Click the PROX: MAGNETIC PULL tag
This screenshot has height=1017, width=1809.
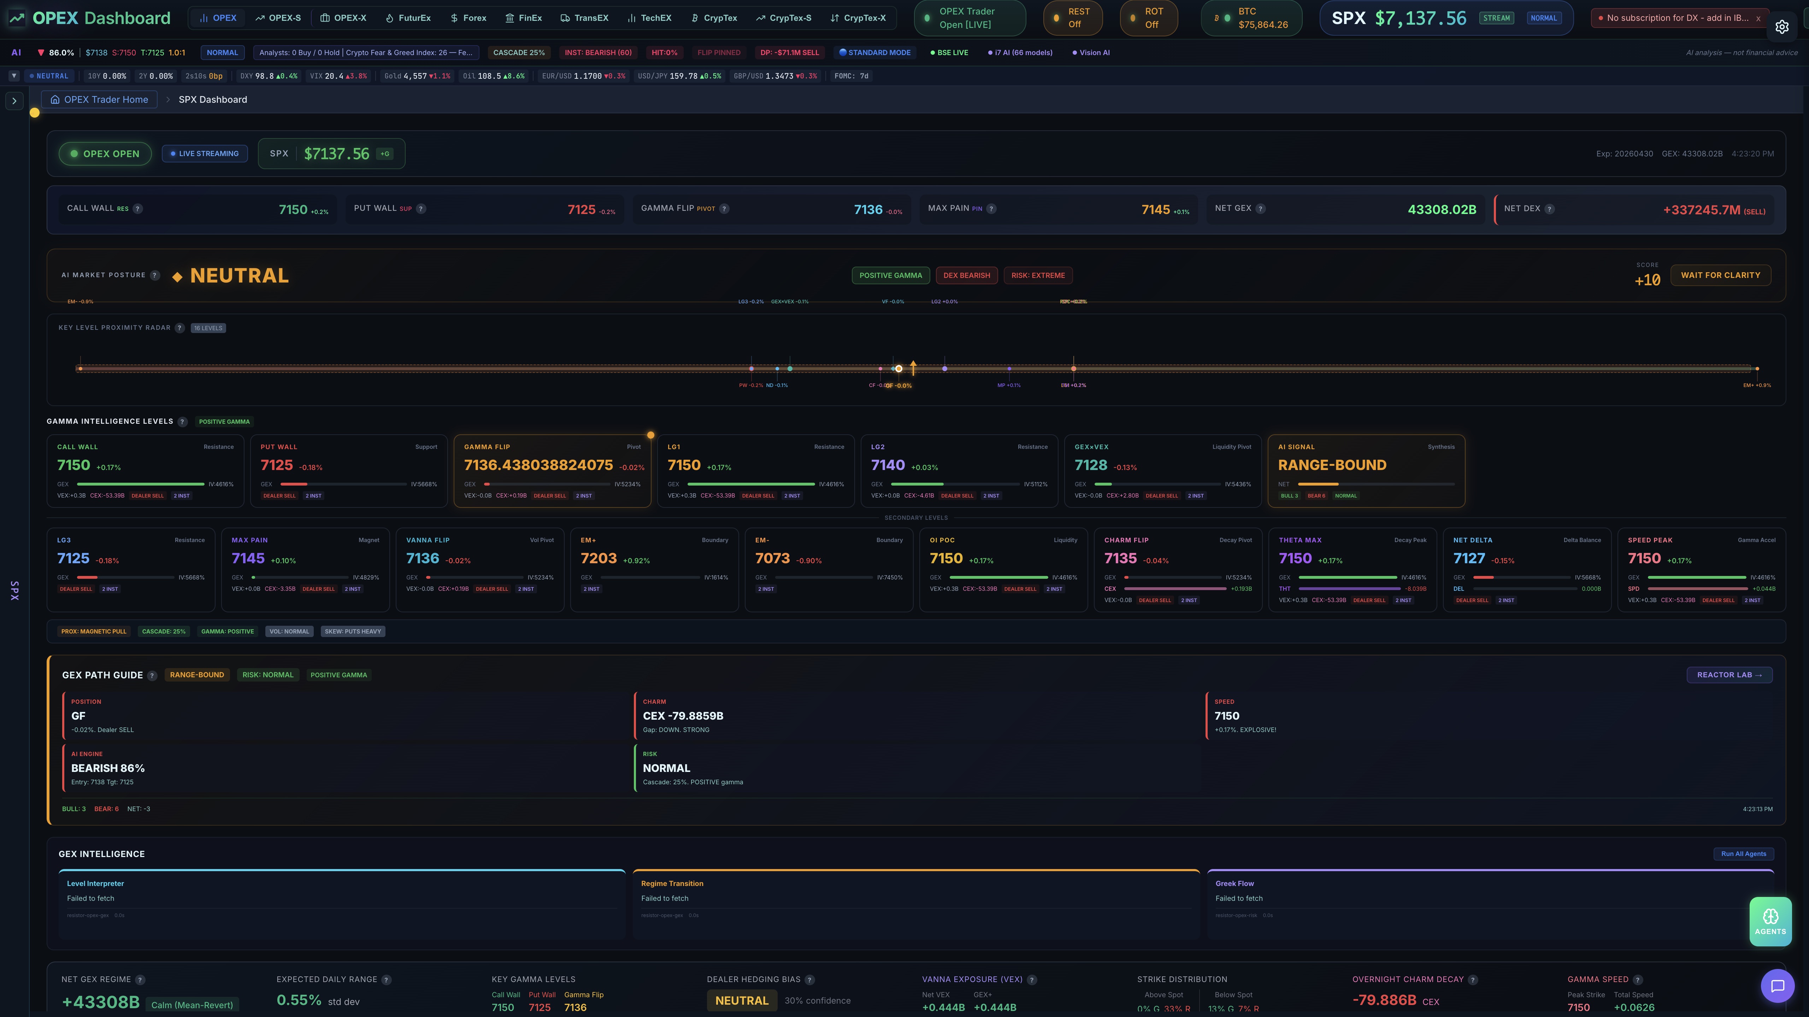click(x=93, y=632)
